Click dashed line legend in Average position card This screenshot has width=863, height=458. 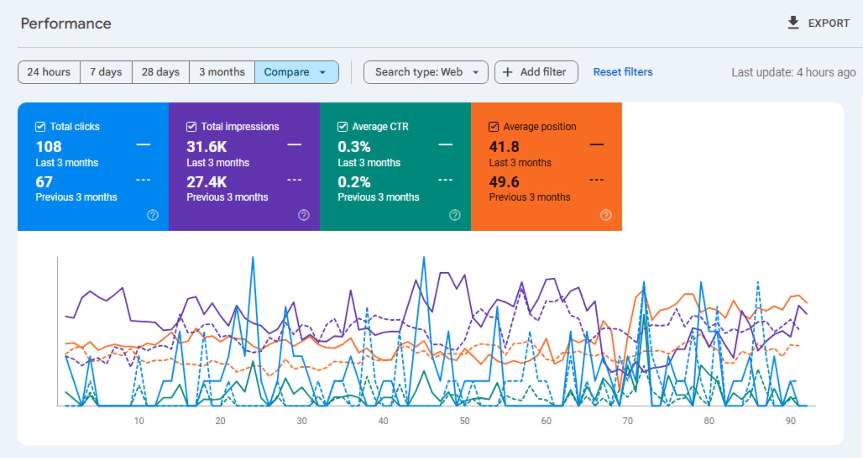pyautogui.click(x=596, y=180)
